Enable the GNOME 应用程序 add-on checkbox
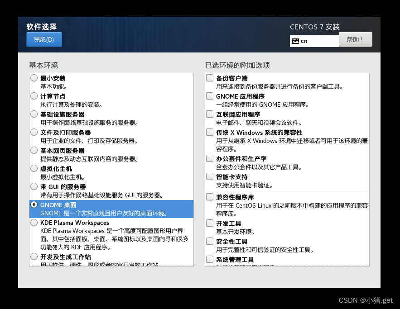Screen dimensions: 400x309 (210, 96)
